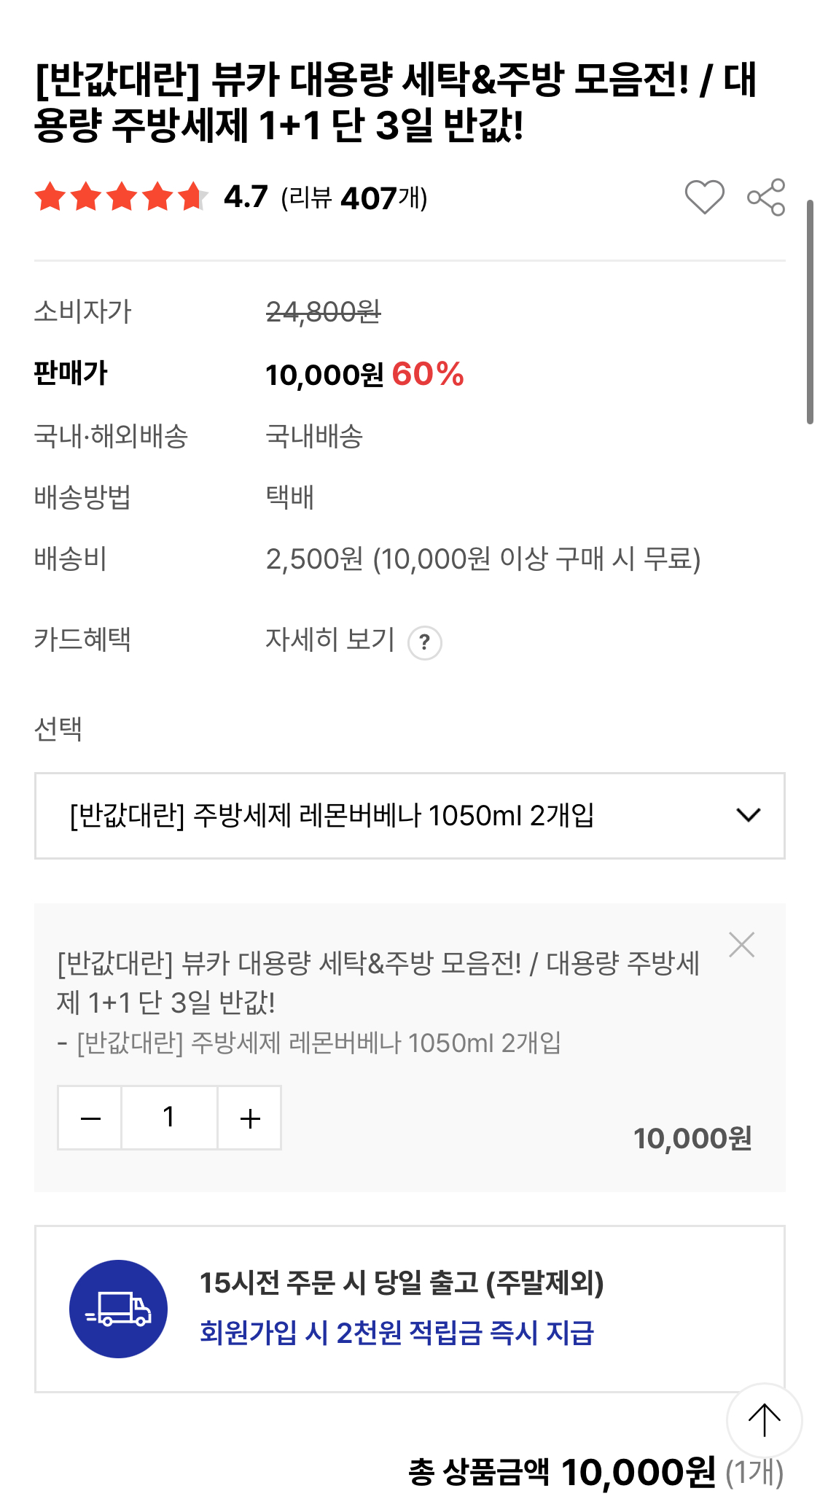
Task: Tap the scroll-to-top arrow button
Action: click(x=765, y=1420)
